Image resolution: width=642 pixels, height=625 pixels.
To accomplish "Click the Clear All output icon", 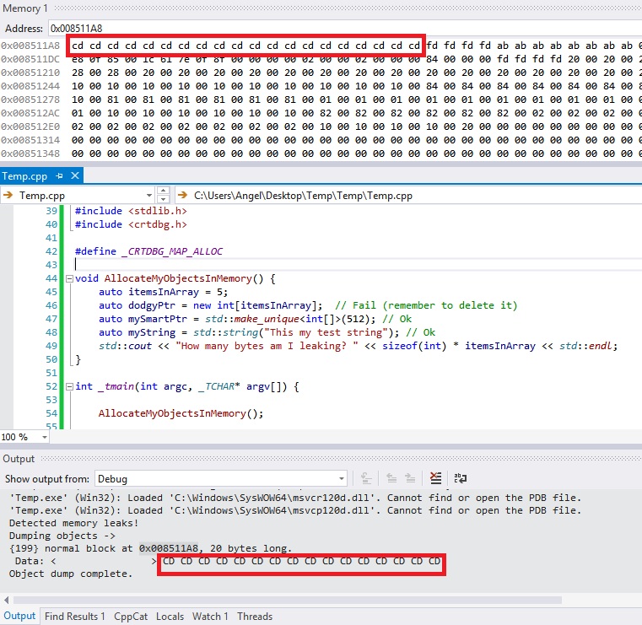I will pyautogui.click(x=434, y=478).
